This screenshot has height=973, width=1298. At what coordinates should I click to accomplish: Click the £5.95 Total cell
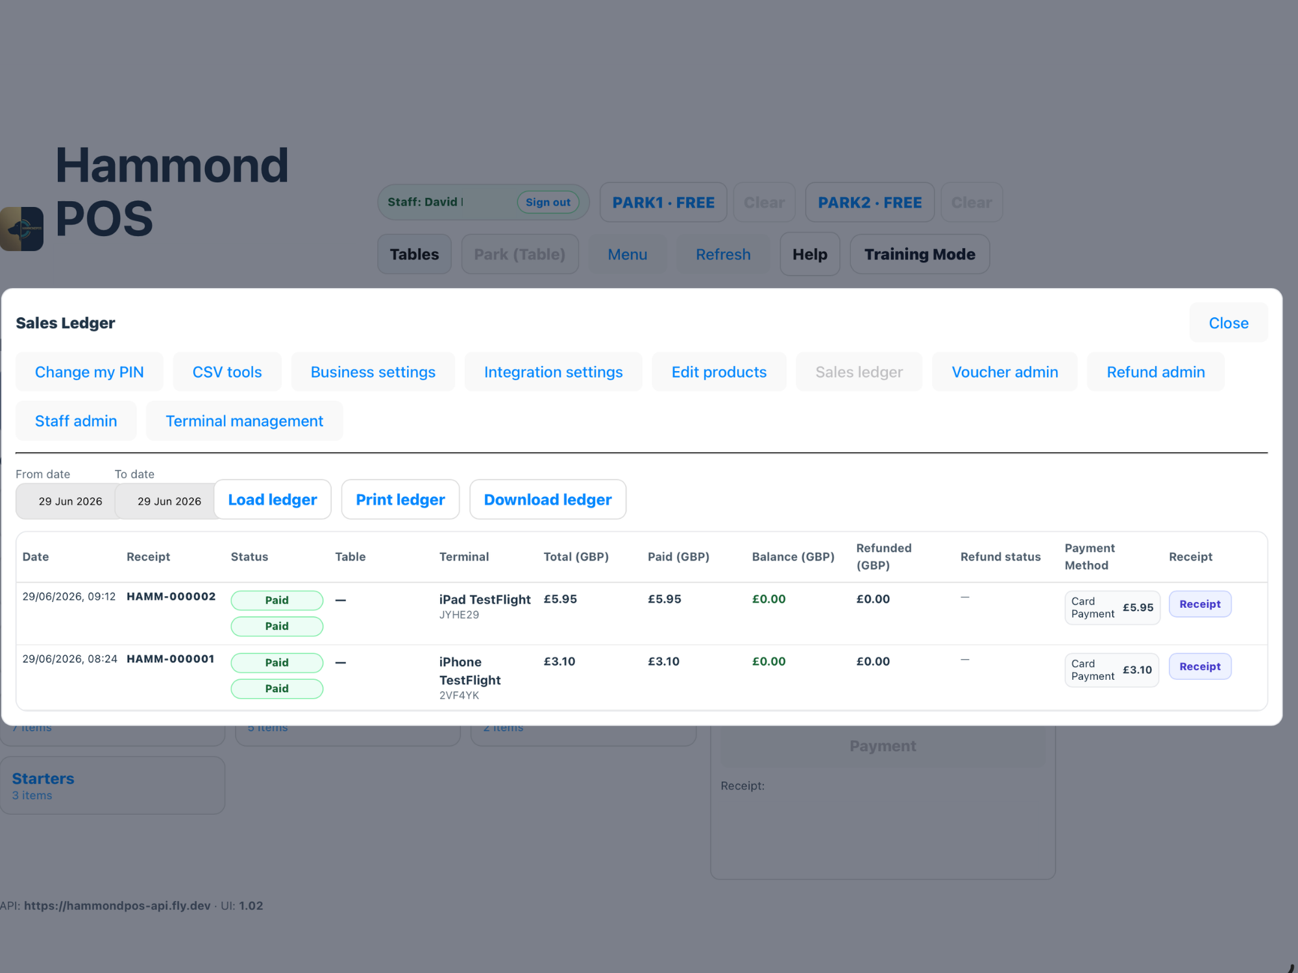pos(561,599)
